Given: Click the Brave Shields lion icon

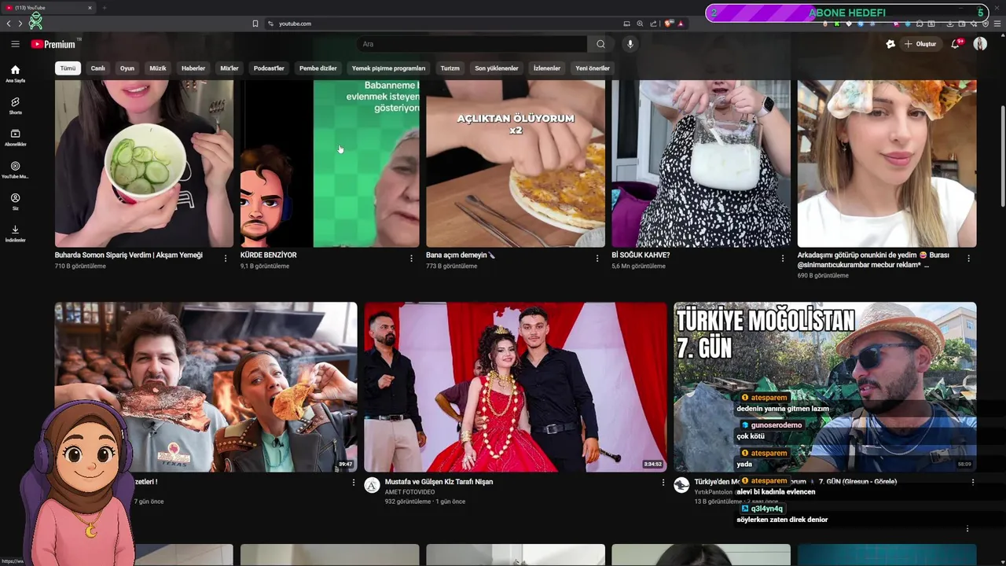Looking at the screenshot, I should point(668,24).
